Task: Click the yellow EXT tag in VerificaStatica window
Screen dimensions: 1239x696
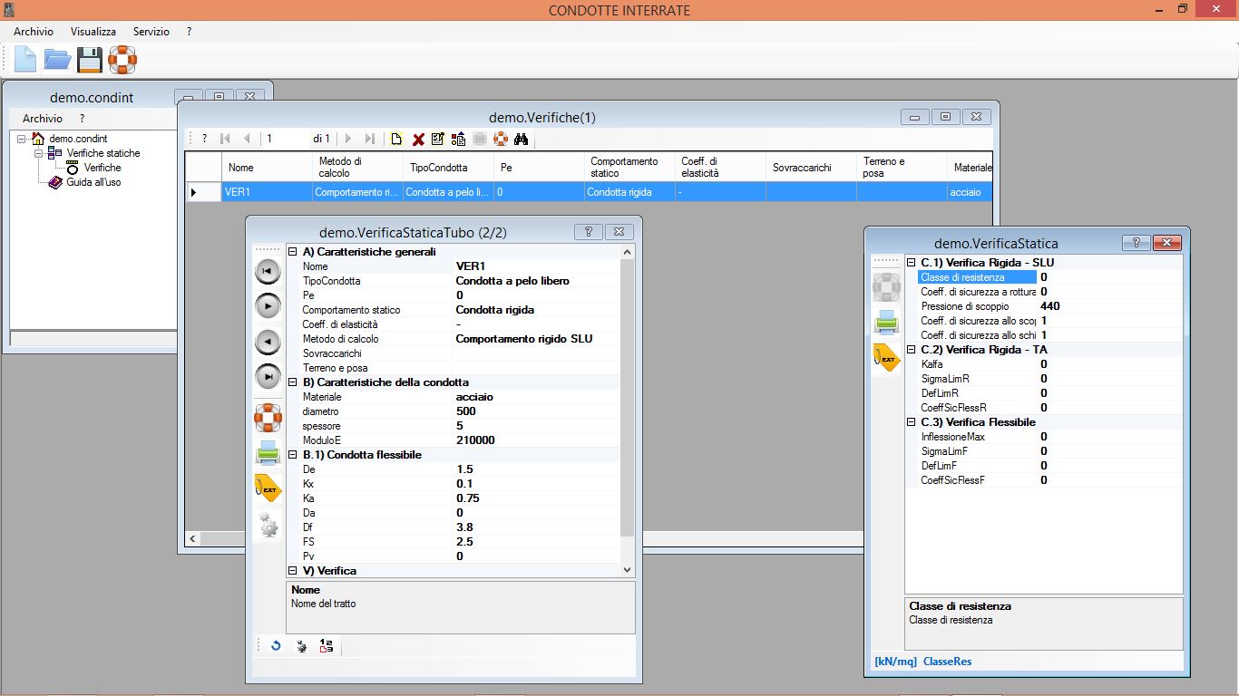Action: [886, 358]
